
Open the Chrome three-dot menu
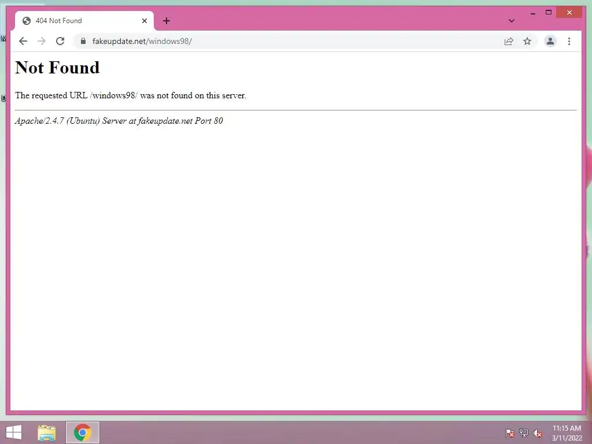(569, 41)
